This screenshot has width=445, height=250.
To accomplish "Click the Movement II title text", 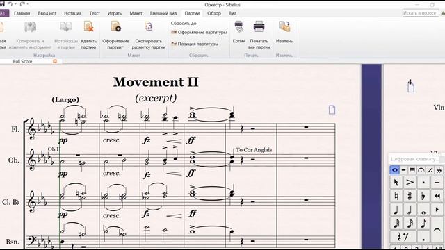I will tap(156, 83).
